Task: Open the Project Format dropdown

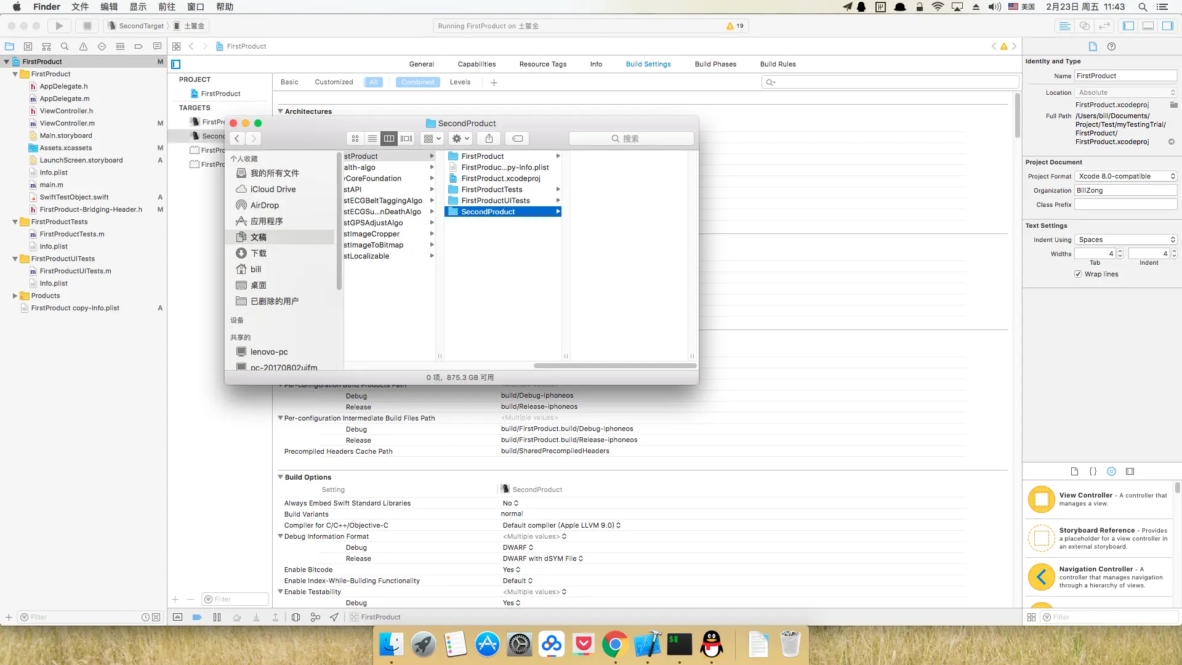Action: point(1125,176)
